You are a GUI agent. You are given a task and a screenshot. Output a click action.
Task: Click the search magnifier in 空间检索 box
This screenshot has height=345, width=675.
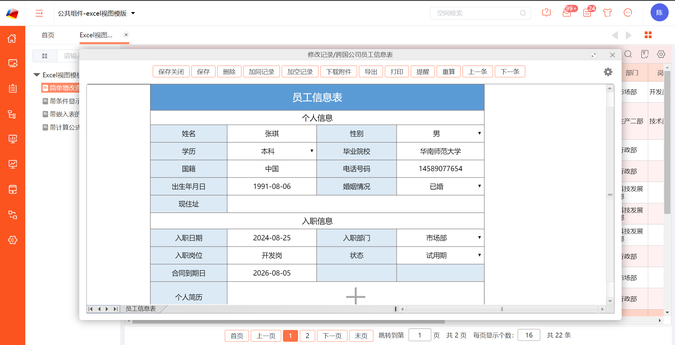click(523, 13)
